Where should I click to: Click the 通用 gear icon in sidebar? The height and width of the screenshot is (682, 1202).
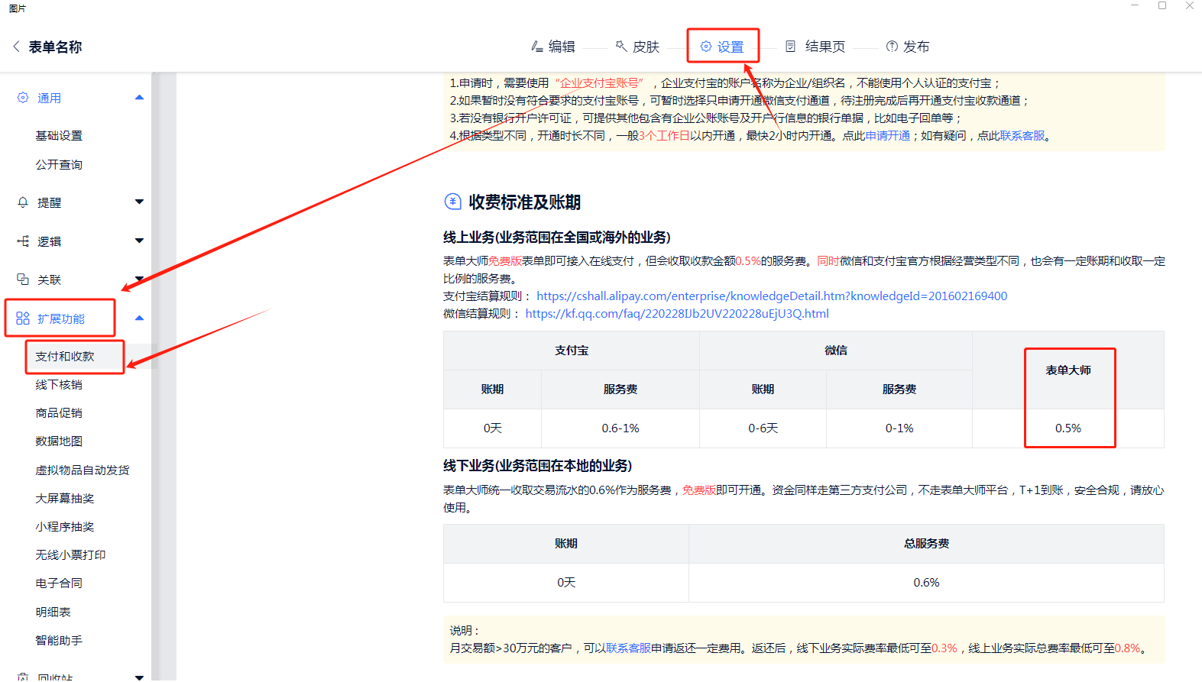pos(23,98)
